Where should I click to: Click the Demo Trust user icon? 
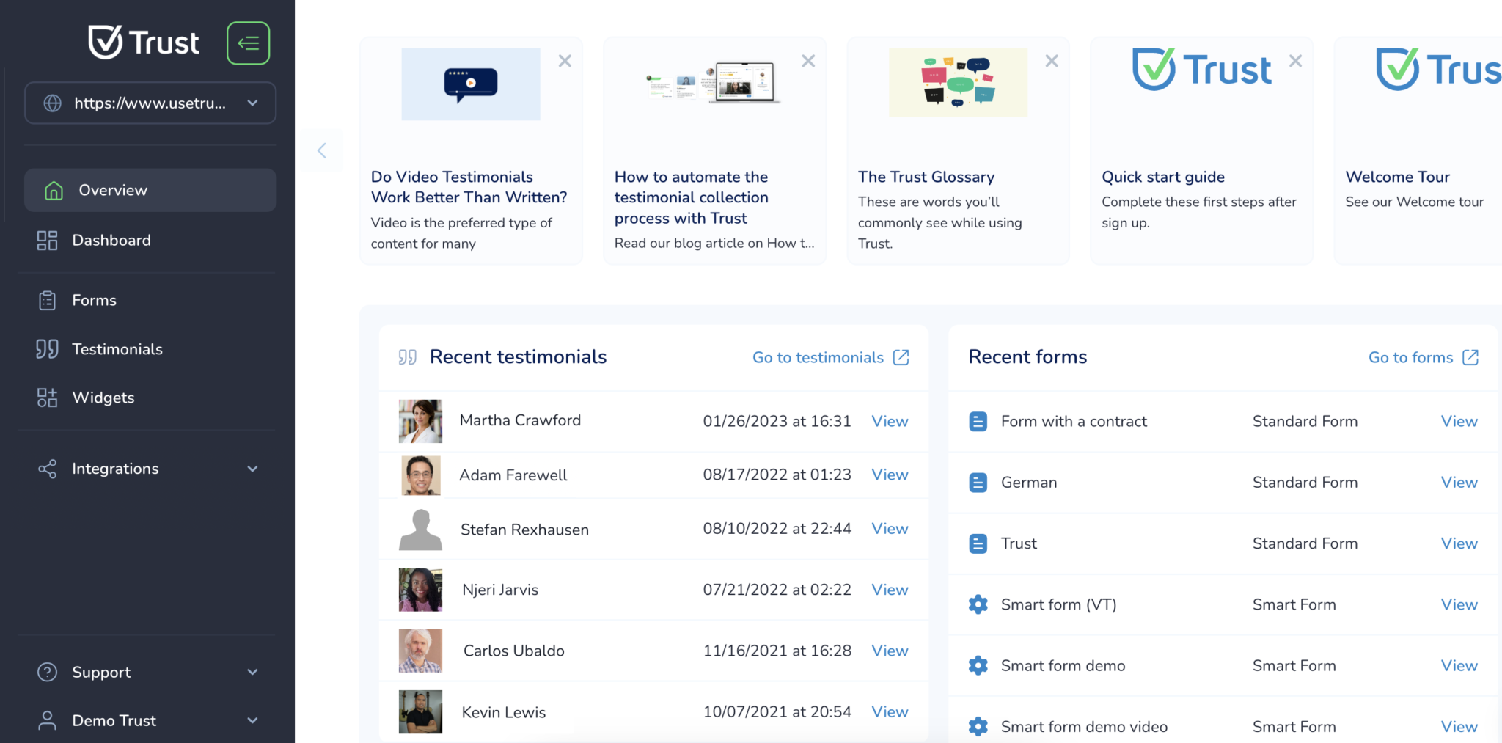point(47,720)
